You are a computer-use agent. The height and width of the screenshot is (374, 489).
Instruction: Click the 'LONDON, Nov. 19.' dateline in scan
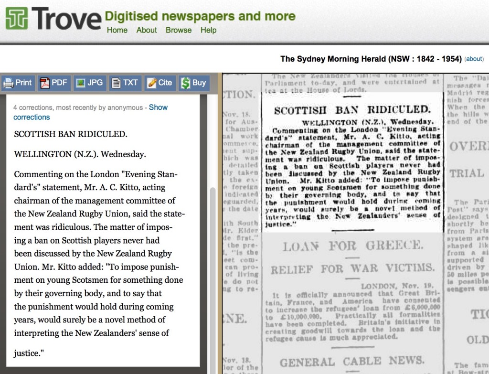[x=397, y=286]
